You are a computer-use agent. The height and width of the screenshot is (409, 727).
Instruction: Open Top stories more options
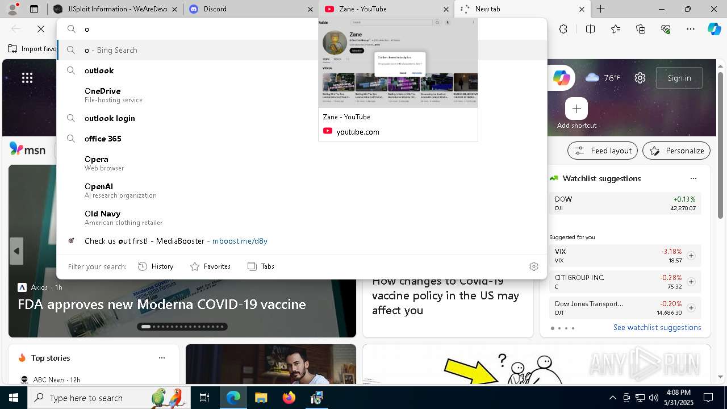pyautogui.click(x=162, y=358)
